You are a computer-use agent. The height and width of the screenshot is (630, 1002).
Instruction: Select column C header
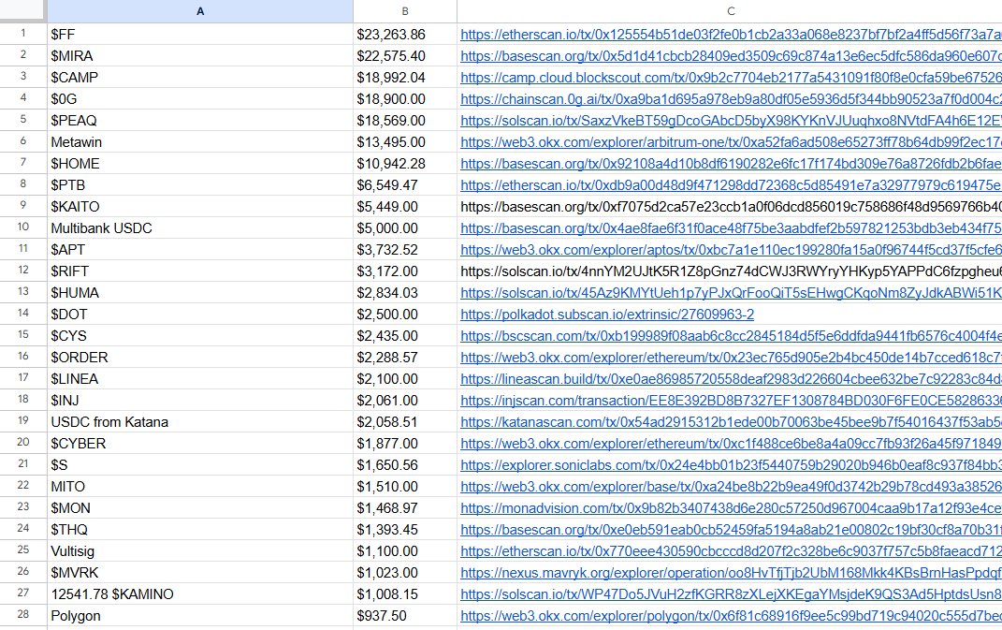730,11
